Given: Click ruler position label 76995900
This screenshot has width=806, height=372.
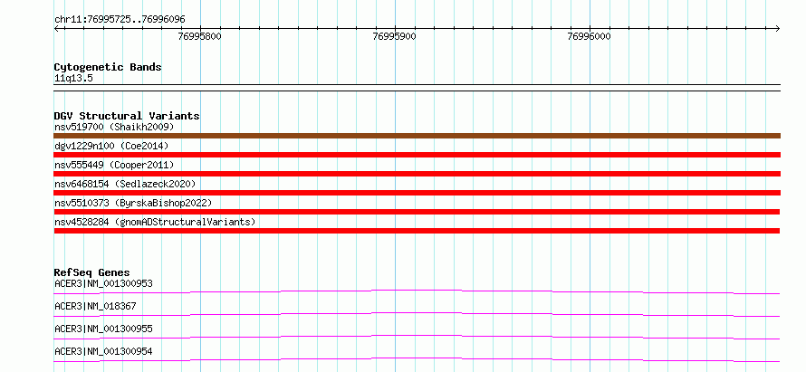Looking at the screenshot, I should tap(395, 36).
